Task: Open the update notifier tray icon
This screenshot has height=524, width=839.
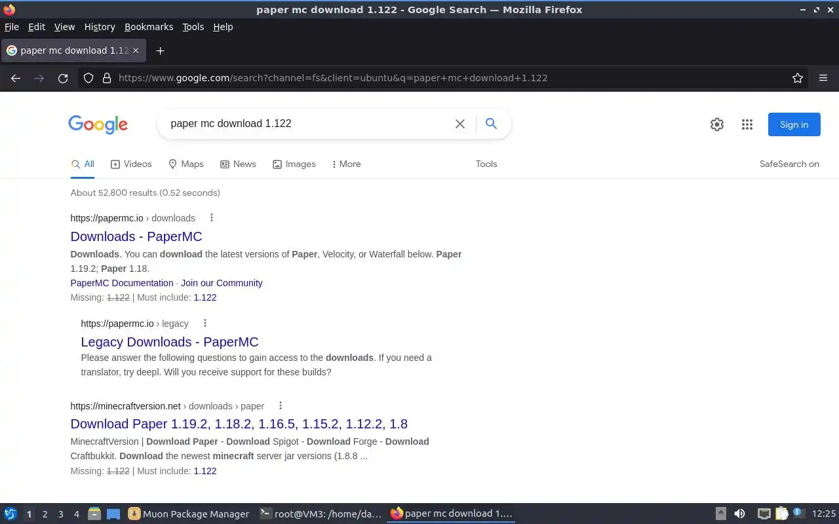Action: tap(798, 513)
